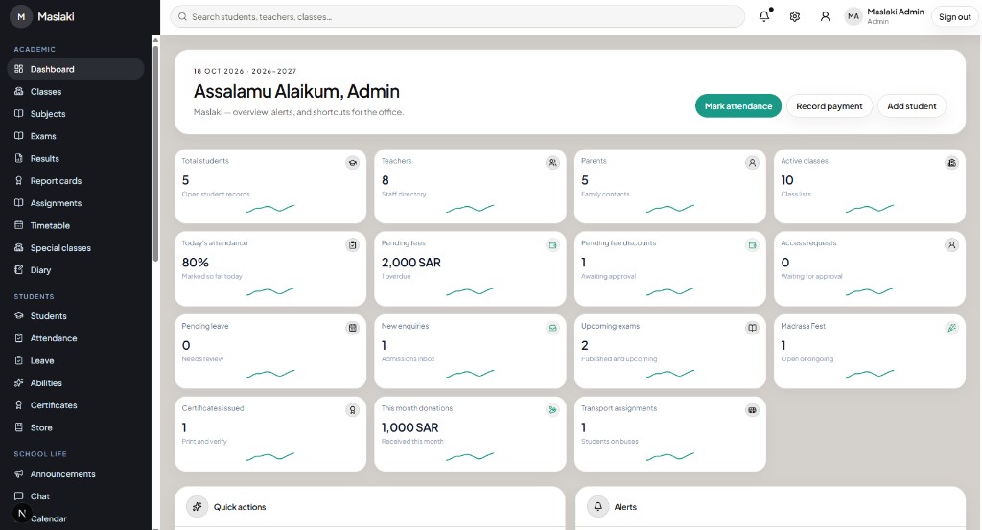This screenshot has width=982, height=530.
Task: Open Announcements in the sidebar
Action: 76,474
